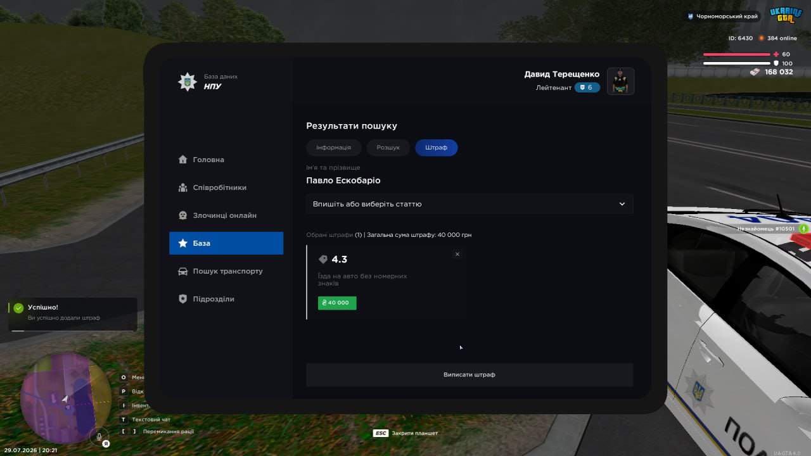The height and width of the screenshot is (456, 811).
Task: Open the Головна menu item
Action: pos(226,160)
